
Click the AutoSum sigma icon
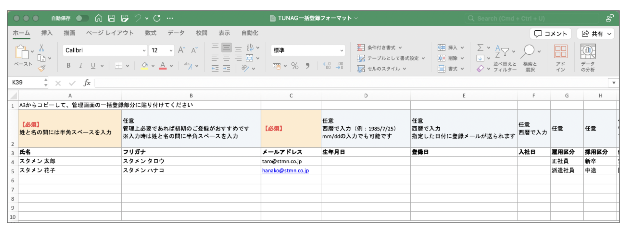click(480, 48)
